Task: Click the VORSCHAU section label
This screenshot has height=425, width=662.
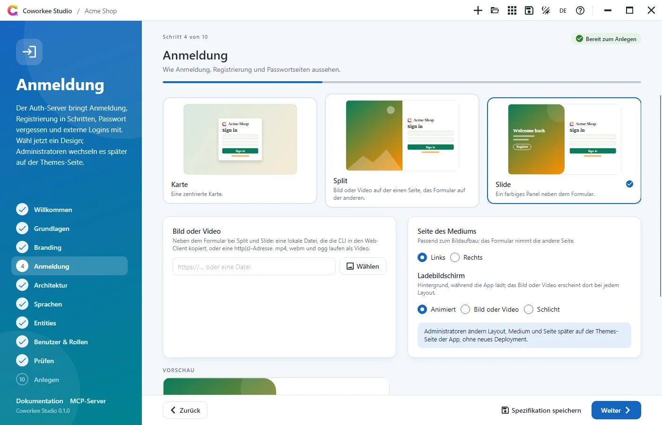Action: tap(179, 370)
